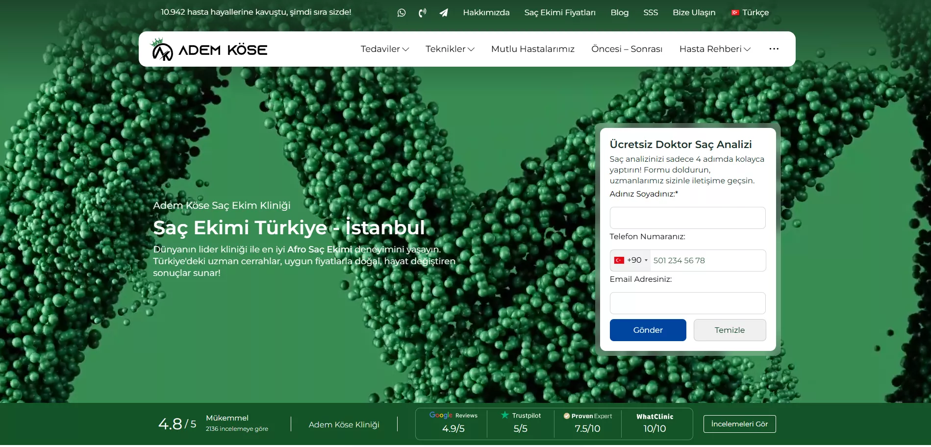931x447 pixels.
Task: Open the three-dot more menu
Action: click(774, 49)
